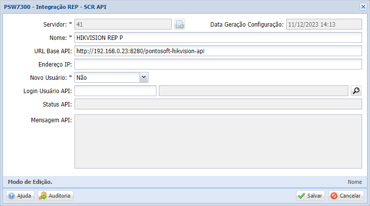Click the Mensagem API text area
This screenshot has width=370, height=206.
(x=218, y=141)
